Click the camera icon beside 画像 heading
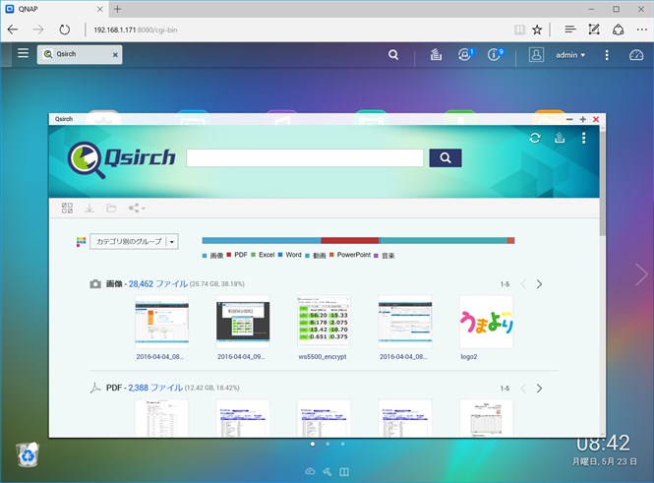This screenshot has height=483, width=654. point(95,284)
